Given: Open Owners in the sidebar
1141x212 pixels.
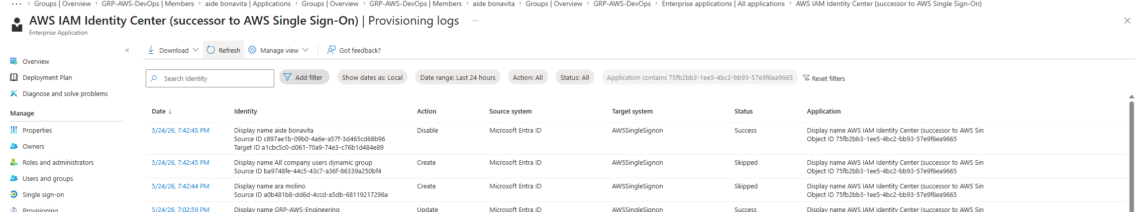Looking at the screenshot, I should 33,146.
